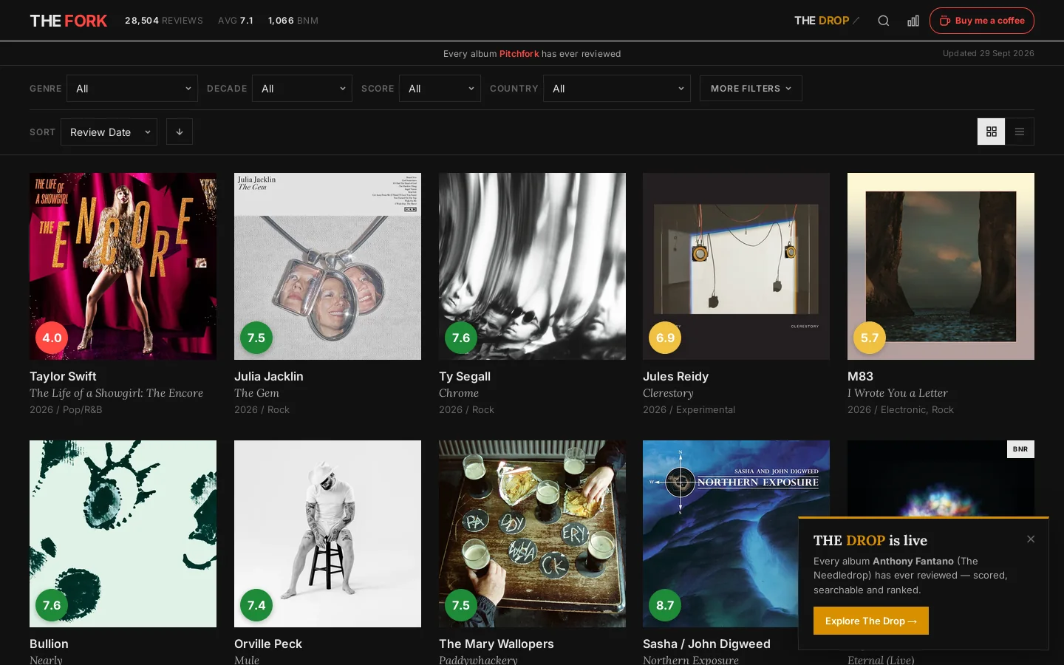The image size is (1064, 665).
Task: Click artist name Orville Peck
Action: click(268, 644)
